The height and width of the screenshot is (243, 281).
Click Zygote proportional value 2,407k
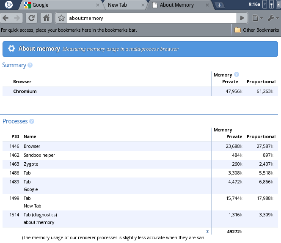pyautogui.click(x=266, y=164)
